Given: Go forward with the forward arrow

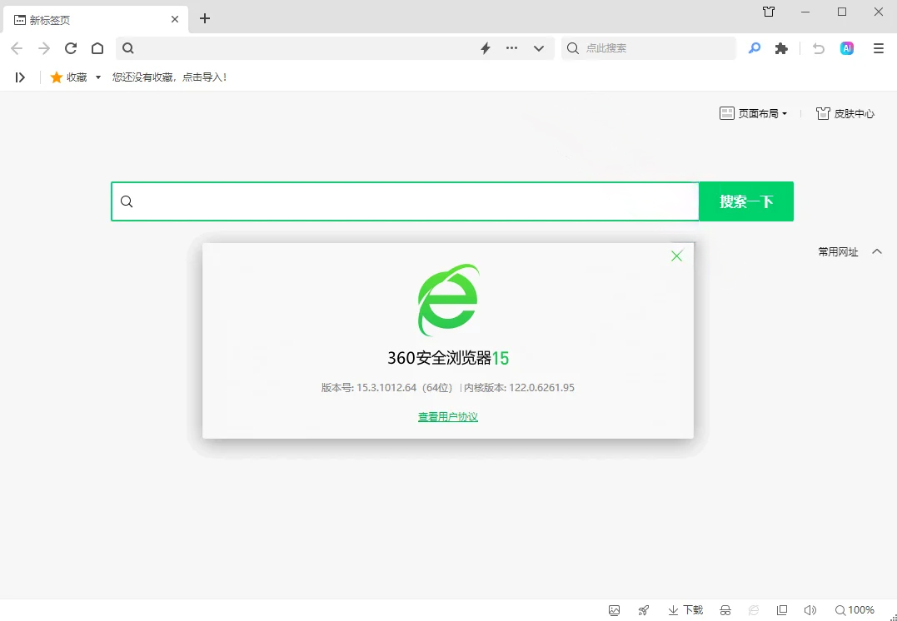Looking at the screenshot, I should point(44,48).
